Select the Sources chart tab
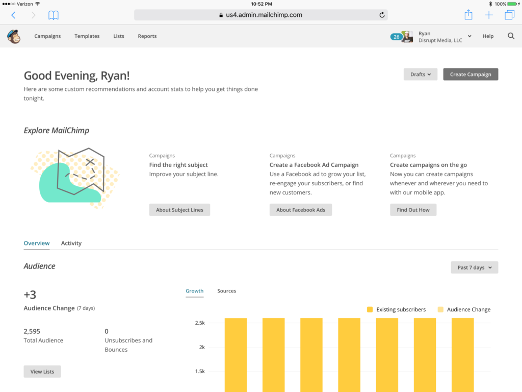Viewport: 522px width, 392px height. click(x=227, y=290)
